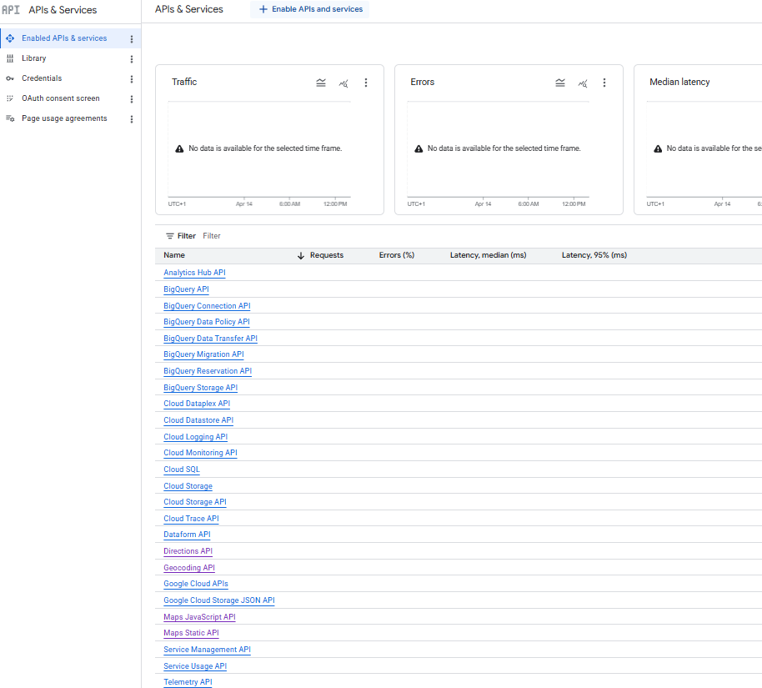Screen dimensions: 762x688
Task: Open the Google Cloud APIs link
Action: (x=196, y=584)
